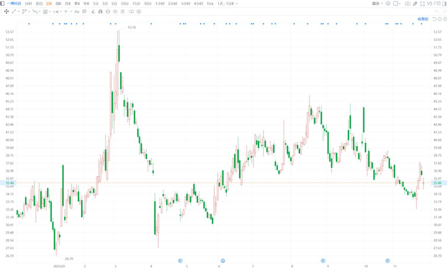This screenshot has width=447, height=270.
Task: Open the F10 company info button
Action: 437,4
